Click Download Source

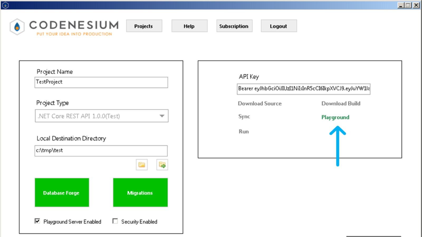[260, 103]
